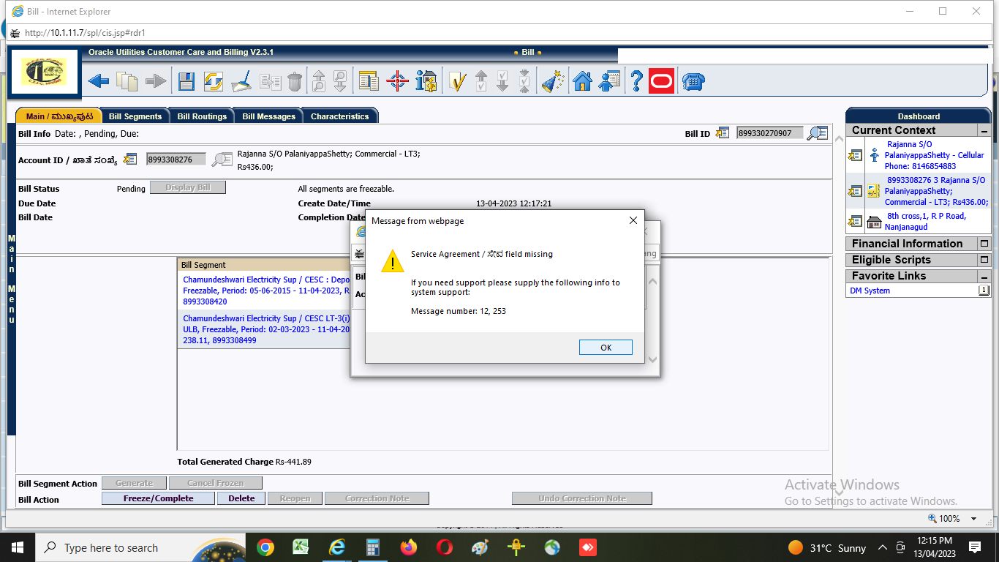Image resolution: width=999 pixels, height=562 pixels.
Task: Open the 100% zoom level dropdown
Action: pyautogui.click(x=973, y=518)
